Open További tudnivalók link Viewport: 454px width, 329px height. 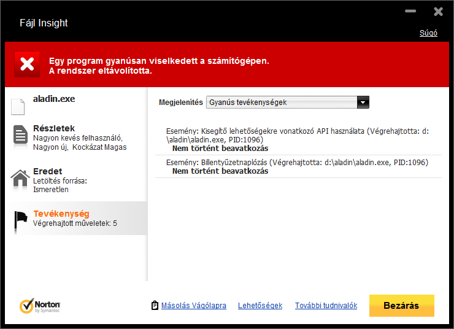click(x=326, y=306)
